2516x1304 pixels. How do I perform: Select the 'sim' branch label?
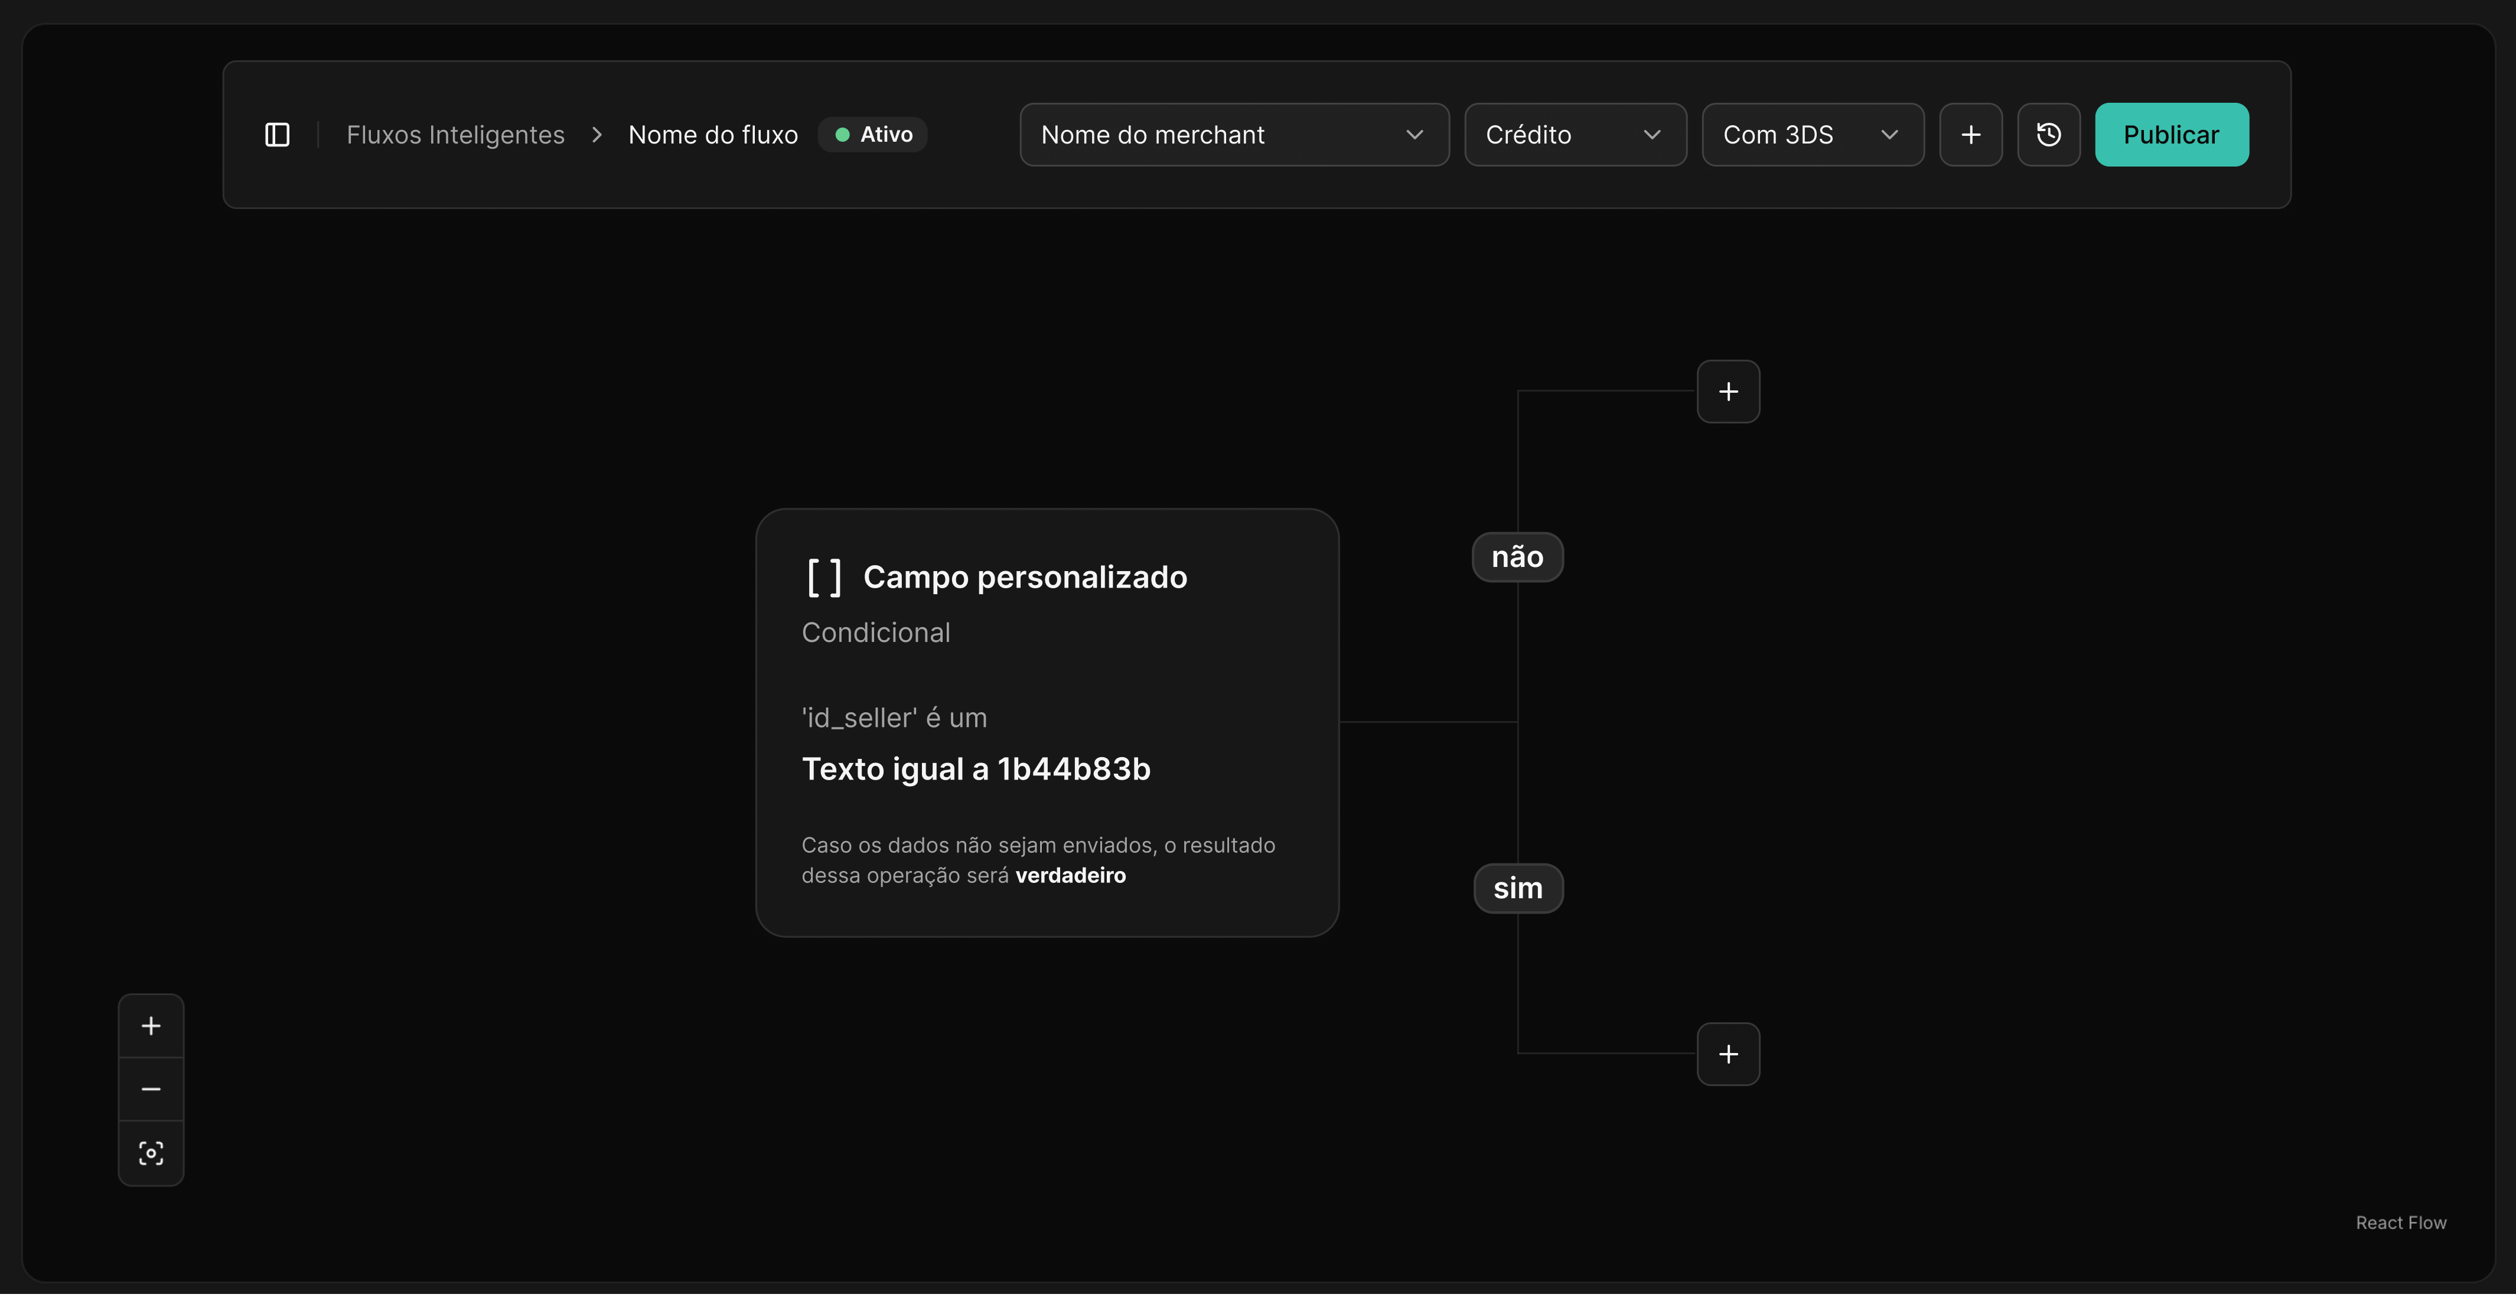point(1518,889)
